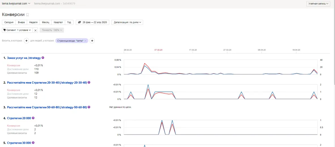Click the 07.03.20 date marker on timeline
The image size is (335, 147).
[x=158, y=50]
